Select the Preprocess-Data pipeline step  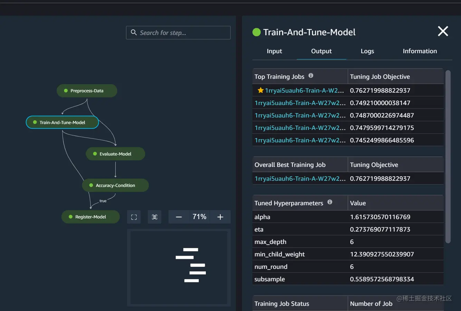click(87, 91)
